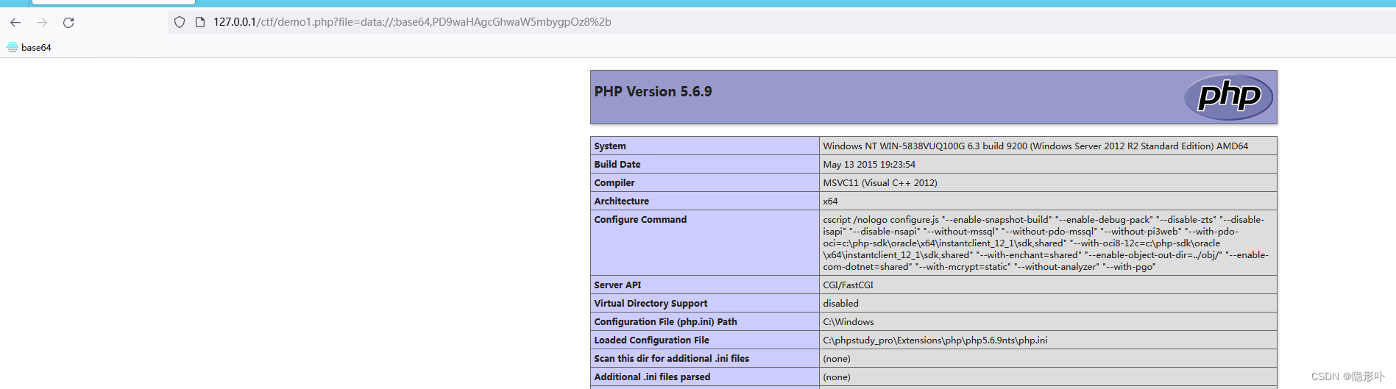Select the PHP Version 5.6.9 heading

pos(653,92)
